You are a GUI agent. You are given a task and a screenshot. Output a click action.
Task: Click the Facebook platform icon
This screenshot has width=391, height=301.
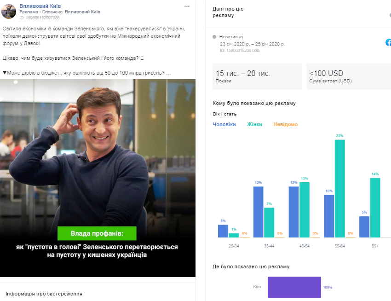tap(388, 42)
